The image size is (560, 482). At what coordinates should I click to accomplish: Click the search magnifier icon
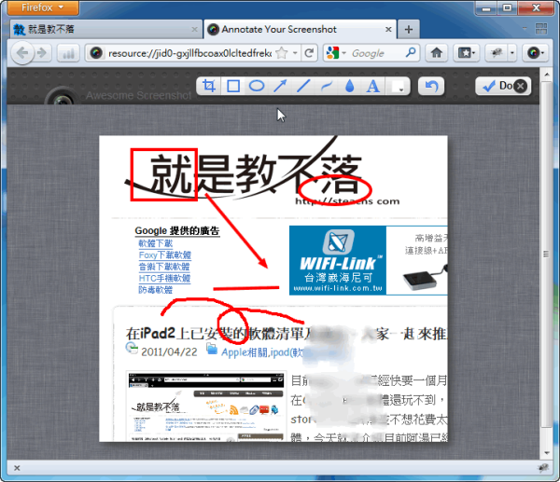(x=411, y=53)
